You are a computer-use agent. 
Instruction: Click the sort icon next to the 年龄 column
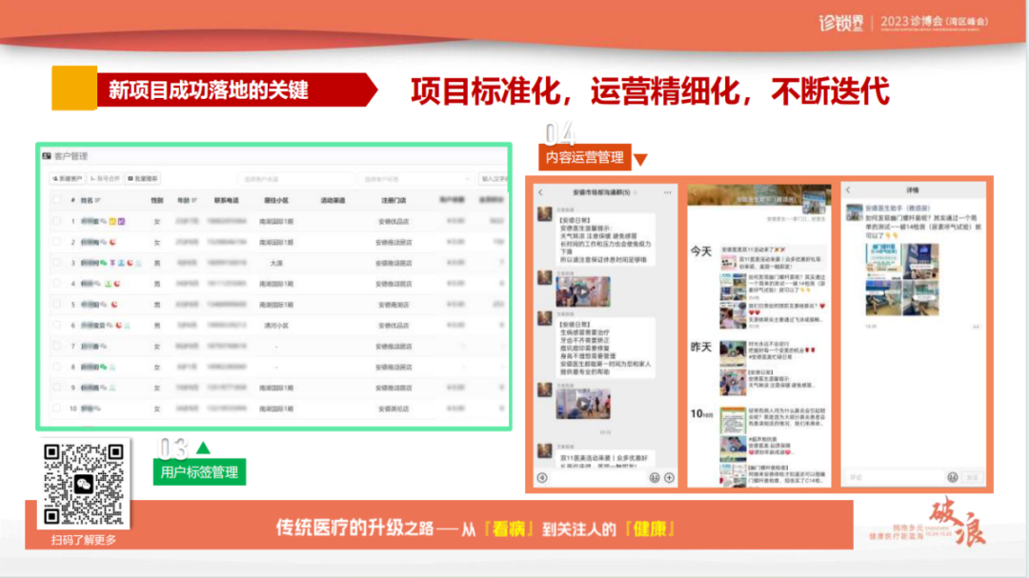pyautogui.click(x=194, y=200)
